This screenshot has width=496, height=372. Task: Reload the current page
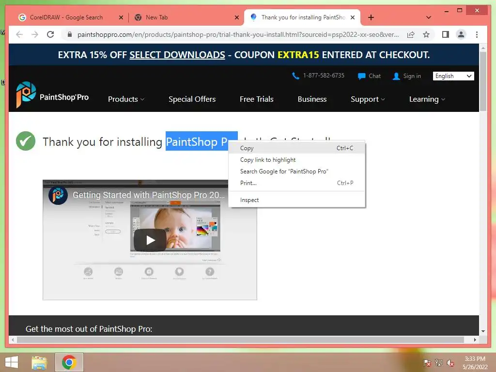click(50, 34)
